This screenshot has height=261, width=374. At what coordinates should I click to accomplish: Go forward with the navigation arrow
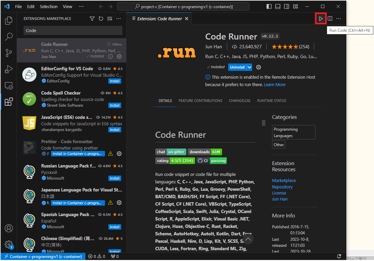110,7
